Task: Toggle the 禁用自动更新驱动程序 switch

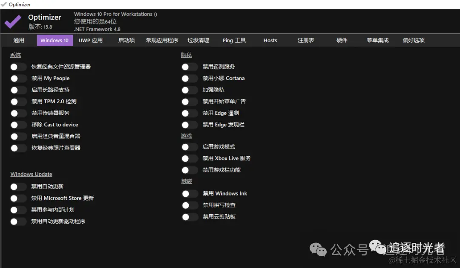Action: point(18,221)
